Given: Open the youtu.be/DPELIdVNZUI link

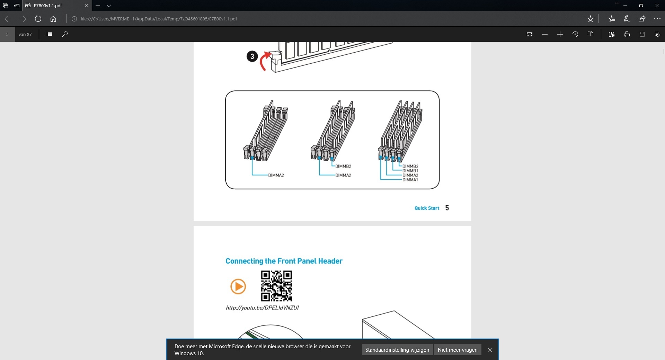Looking at the screenshot, I should pyautogui.click(x=262, y=307).
